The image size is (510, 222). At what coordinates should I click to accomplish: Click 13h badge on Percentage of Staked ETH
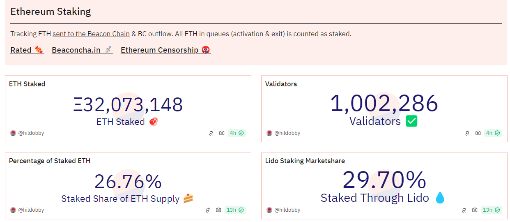click(x=235, y=210)
